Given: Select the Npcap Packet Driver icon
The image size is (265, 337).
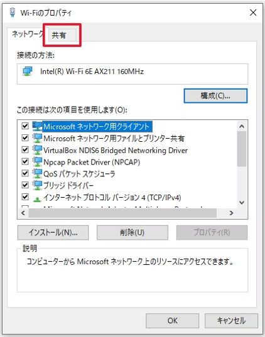Looking at the screenshot, I should point(37,162).
